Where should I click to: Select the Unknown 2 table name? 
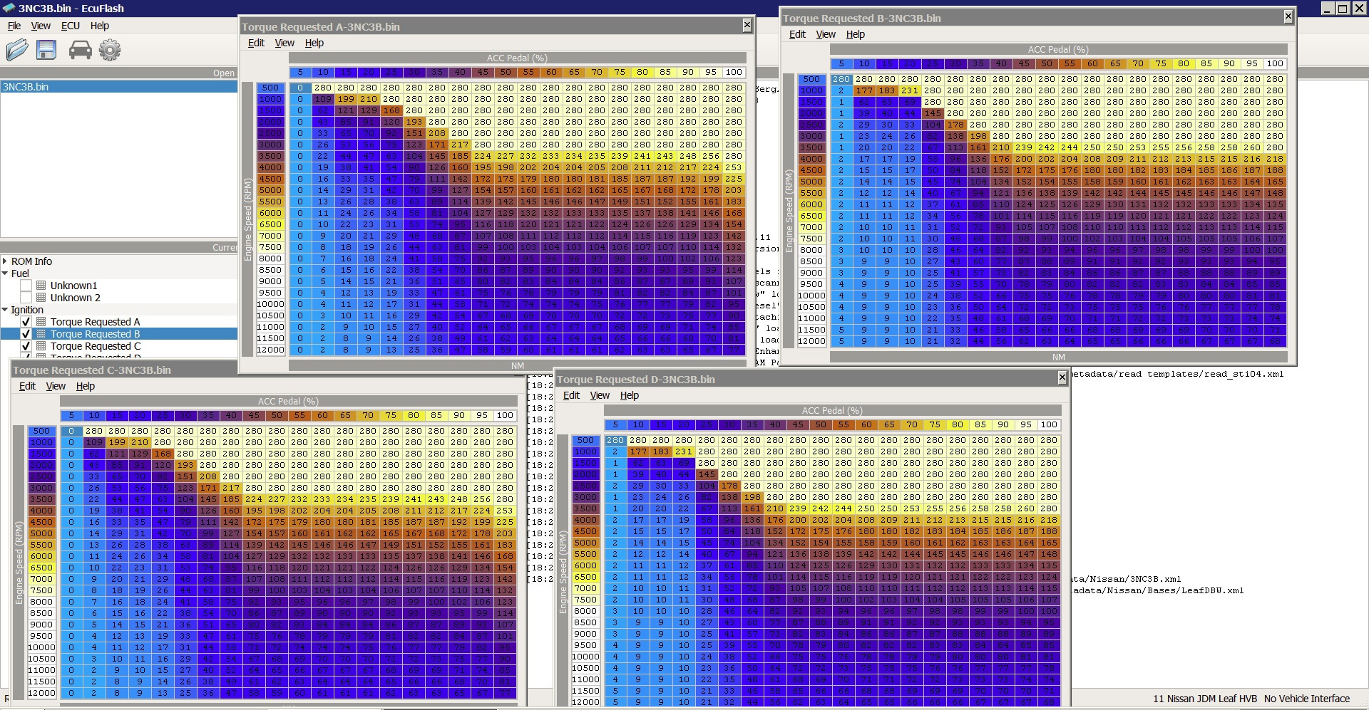click(76, 298)
